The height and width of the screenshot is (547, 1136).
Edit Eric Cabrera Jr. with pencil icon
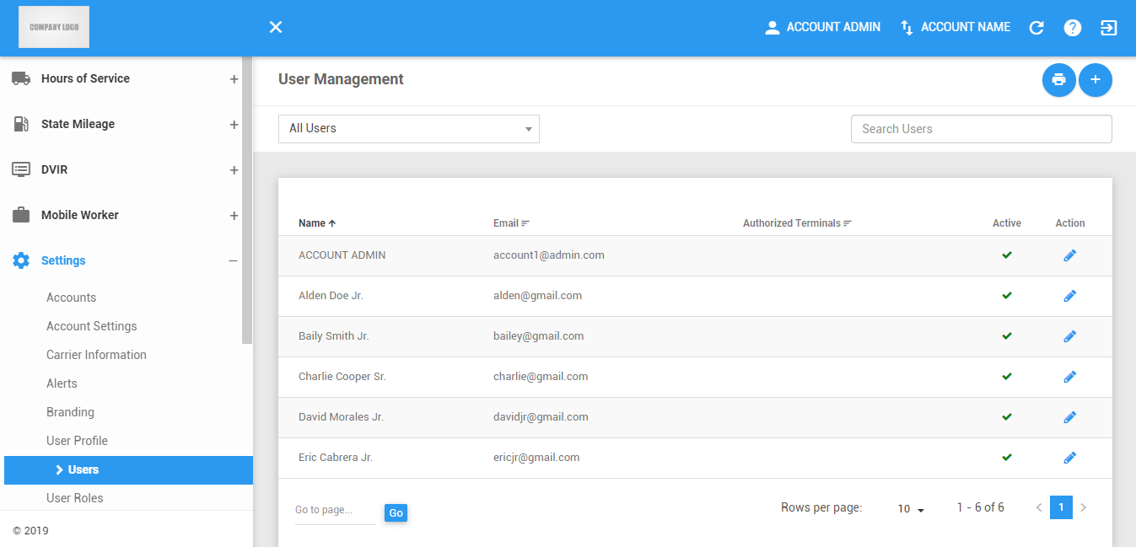(1070, 458)
